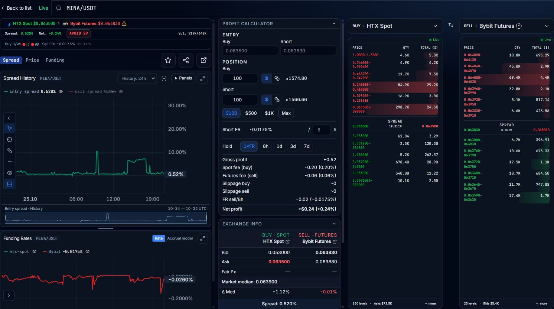
Task: Set position size to $500
Action: [x=251, y=113]
